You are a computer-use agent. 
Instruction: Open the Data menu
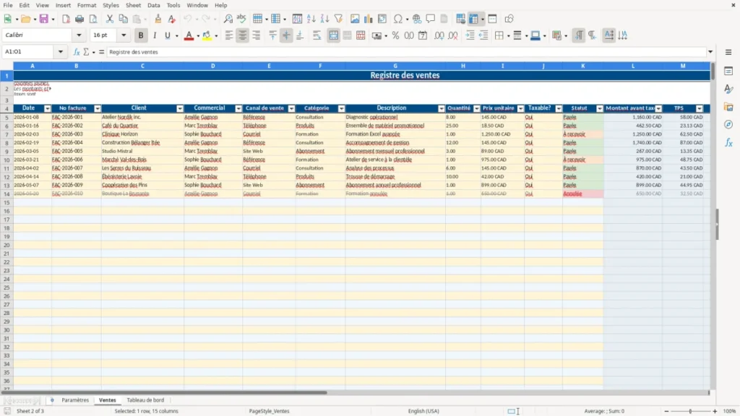pyautogui.click(x=153, y=5)
